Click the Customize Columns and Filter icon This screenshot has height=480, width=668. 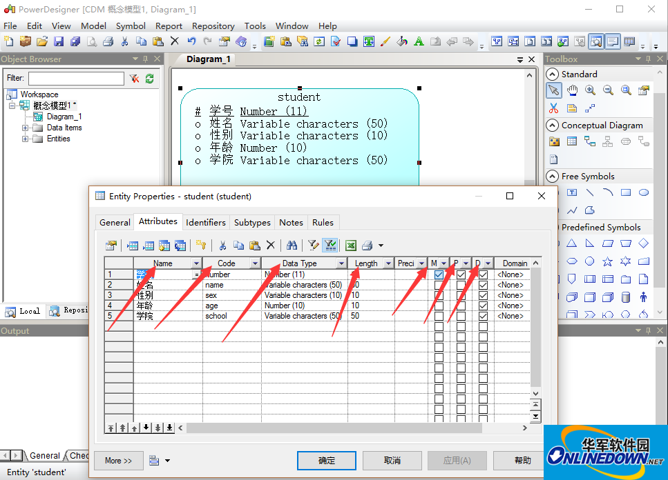(x=313, y=246)
